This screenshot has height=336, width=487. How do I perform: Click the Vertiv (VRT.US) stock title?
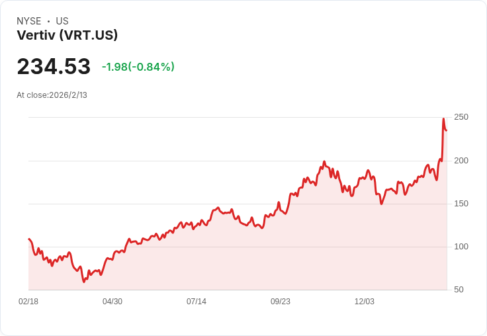tap(67, 35)
